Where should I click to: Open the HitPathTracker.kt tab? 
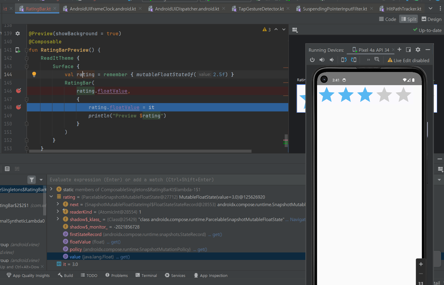pos(401,9)
